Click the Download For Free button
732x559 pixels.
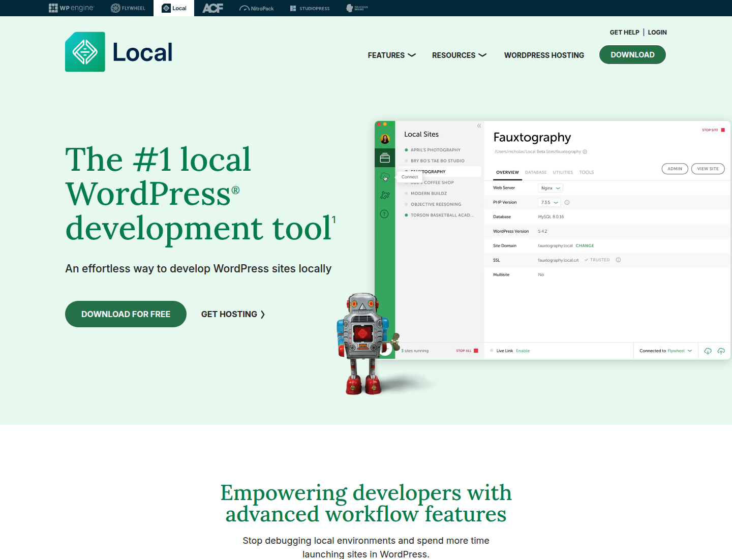(x=126, y=314)
